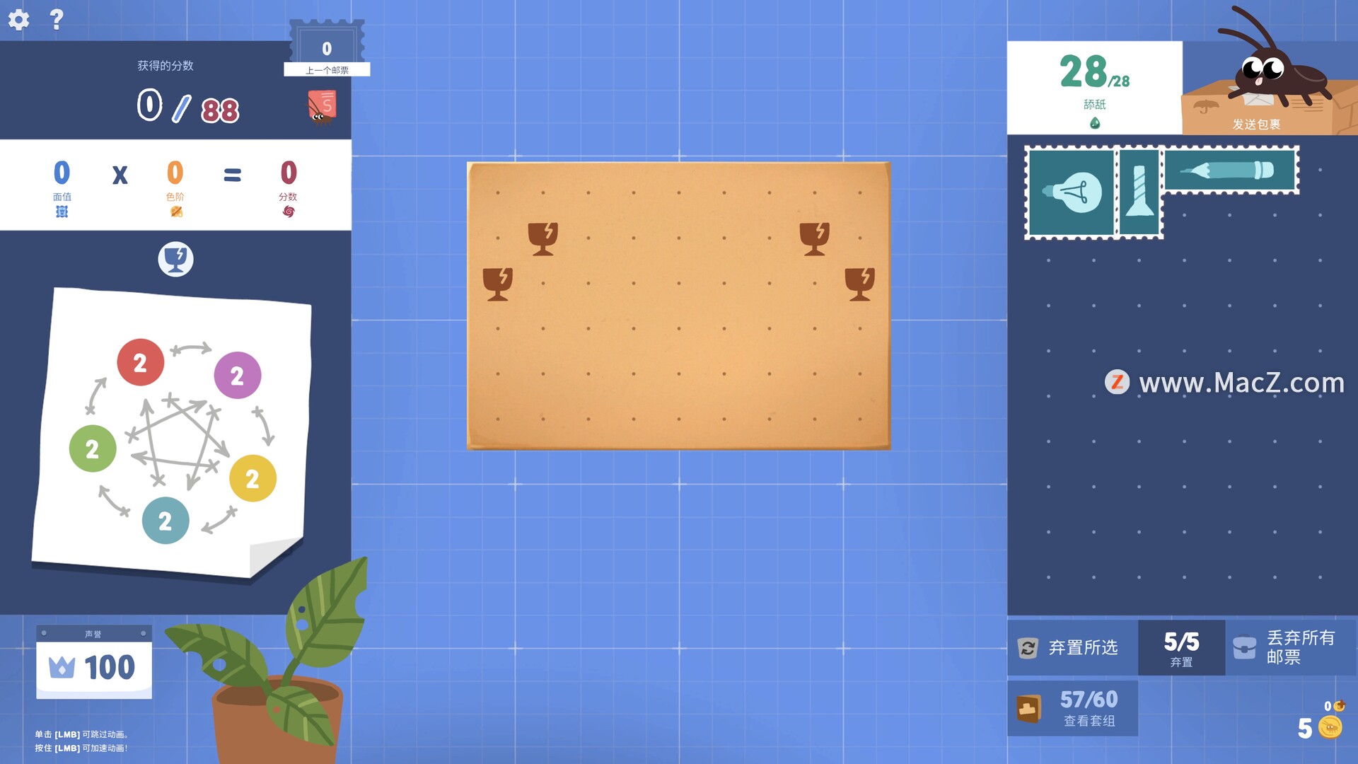Click the yellow circle numbered 2
Screen dimensions: 1358x764
[253, 479]
